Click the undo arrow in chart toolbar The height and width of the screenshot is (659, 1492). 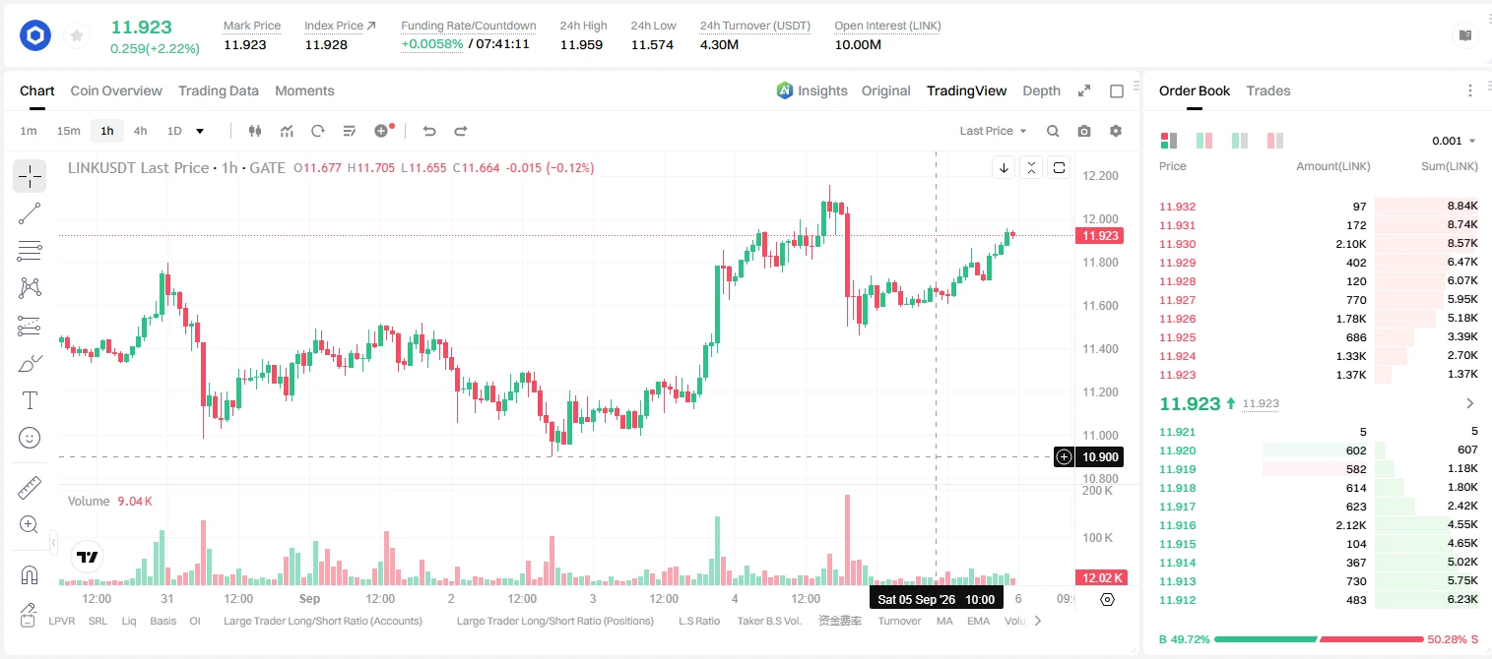click(429, 131)
